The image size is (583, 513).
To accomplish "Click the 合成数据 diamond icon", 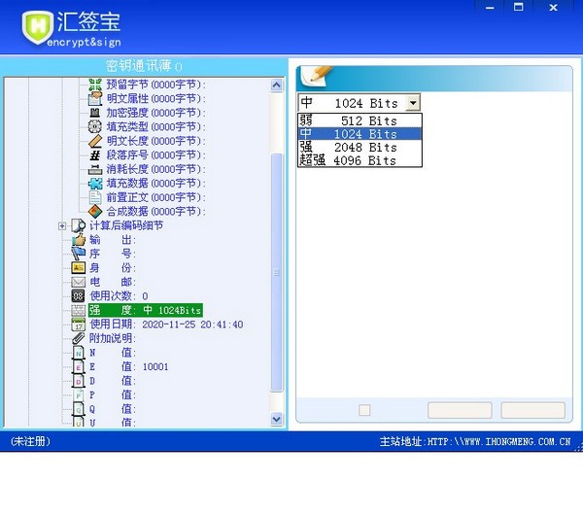I will (x=95, y=211).
